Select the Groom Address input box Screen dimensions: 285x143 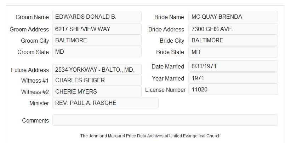[x=97, y=29]
